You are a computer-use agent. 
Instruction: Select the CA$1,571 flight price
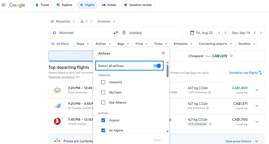tap(240, 104)
